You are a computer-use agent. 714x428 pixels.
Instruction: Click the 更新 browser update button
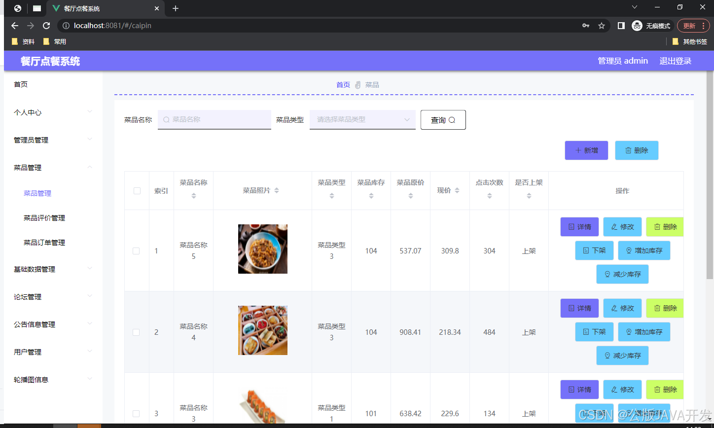point(693,26)
